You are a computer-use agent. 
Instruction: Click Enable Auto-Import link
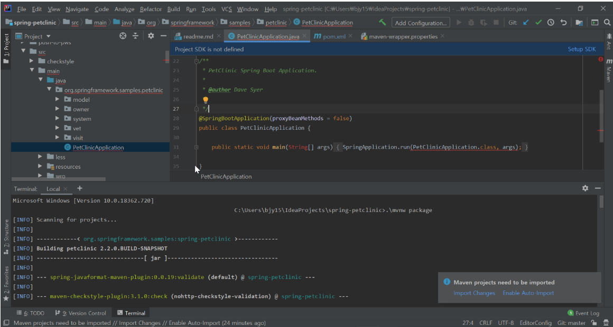(528, 293)
